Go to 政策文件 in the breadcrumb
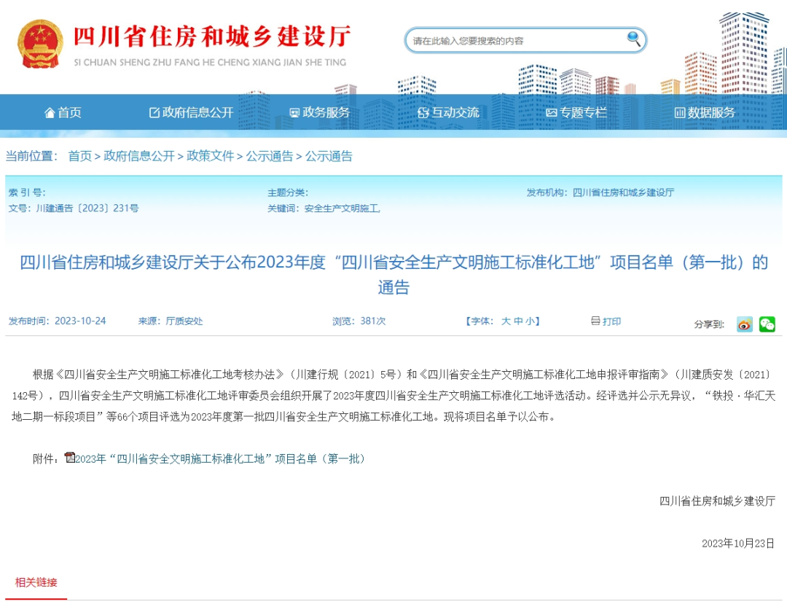Image resolution: width=787 pixels, height=605 pixels. click(x=211, y=156)
